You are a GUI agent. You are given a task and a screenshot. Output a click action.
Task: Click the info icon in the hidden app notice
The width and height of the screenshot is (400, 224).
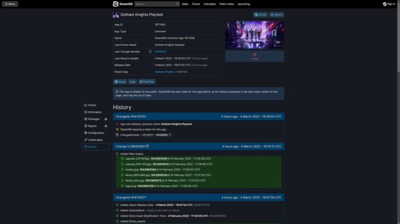tap(117, 92)
